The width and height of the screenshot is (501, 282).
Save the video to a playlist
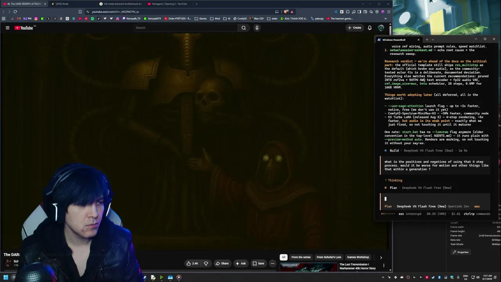tap(258, 264)
